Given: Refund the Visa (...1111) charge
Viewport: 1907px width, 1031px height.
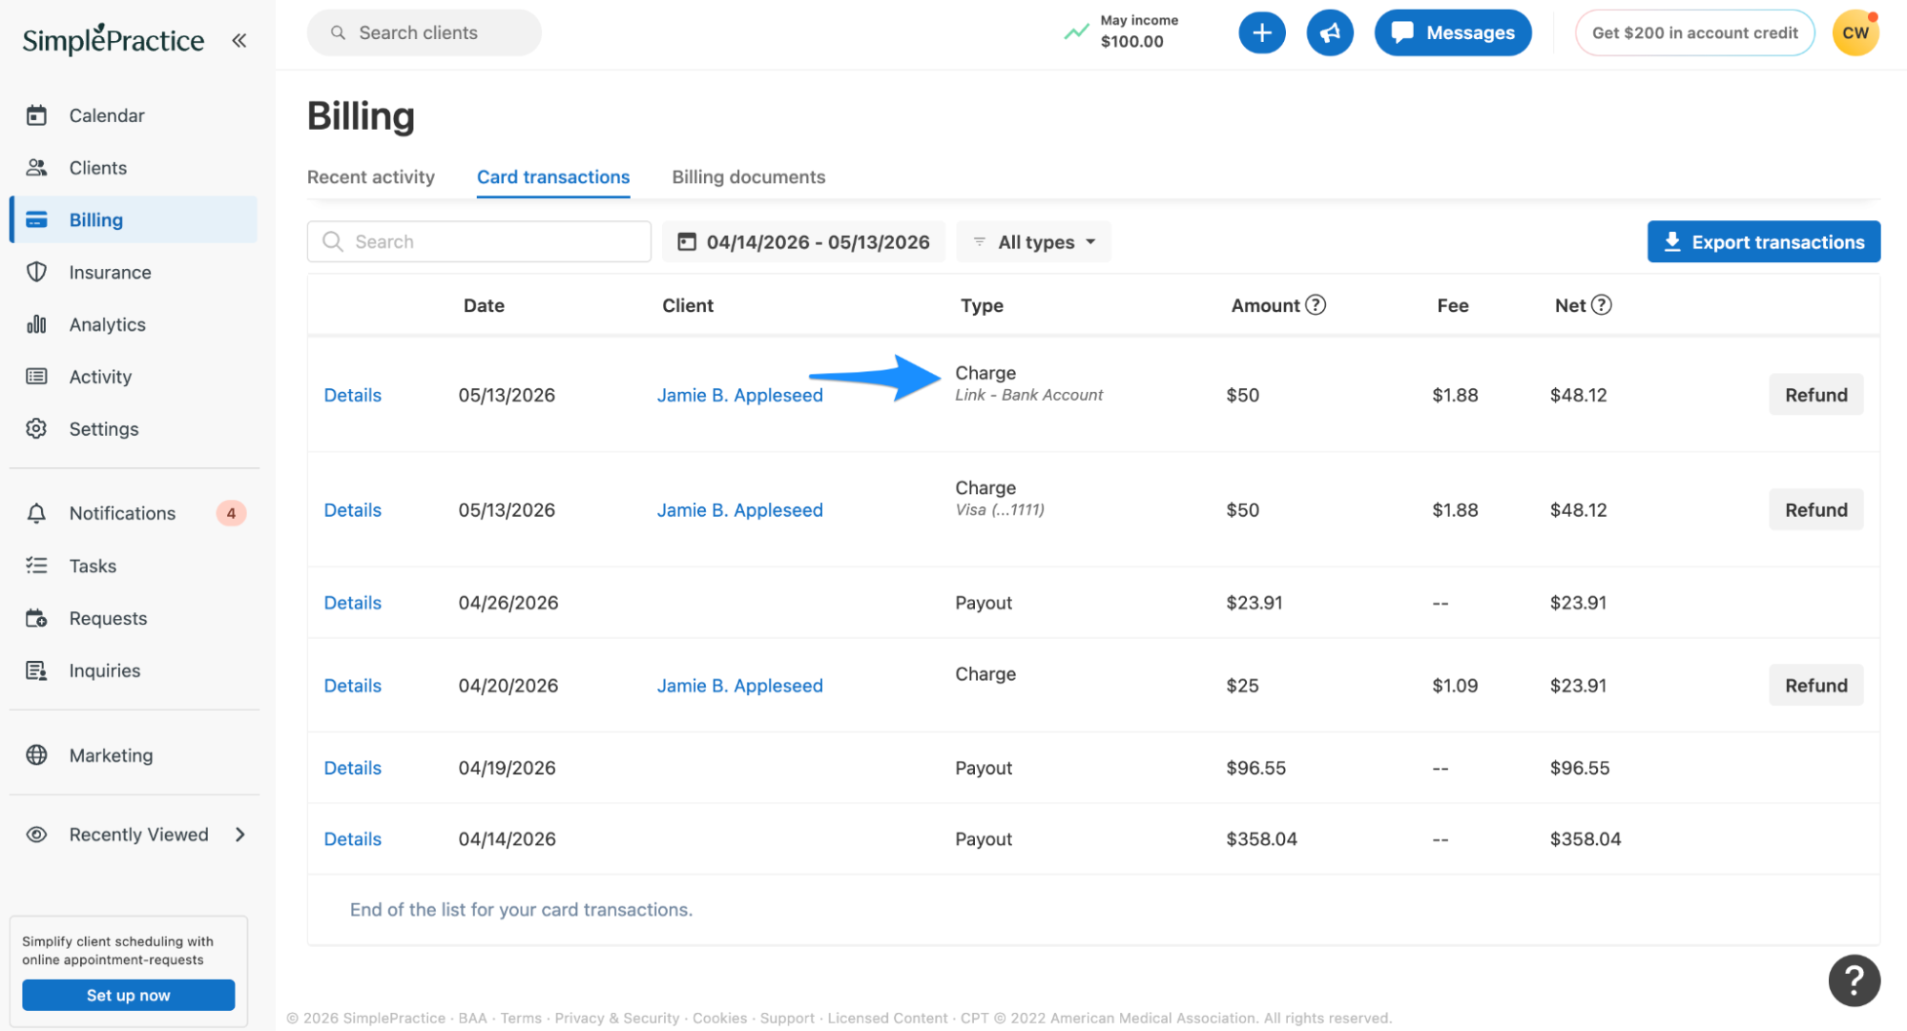Looking at the screenshot, I should coord(1816,510).
